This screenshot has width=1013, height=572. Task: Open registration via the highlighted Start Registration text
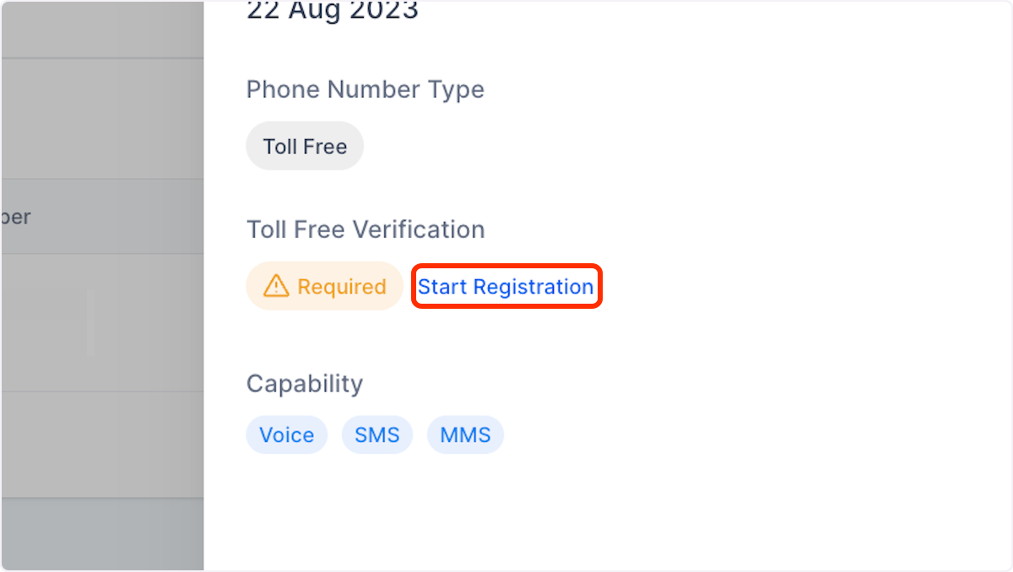(506, 286)
